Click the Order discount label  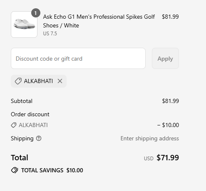(x=30, y=114)
